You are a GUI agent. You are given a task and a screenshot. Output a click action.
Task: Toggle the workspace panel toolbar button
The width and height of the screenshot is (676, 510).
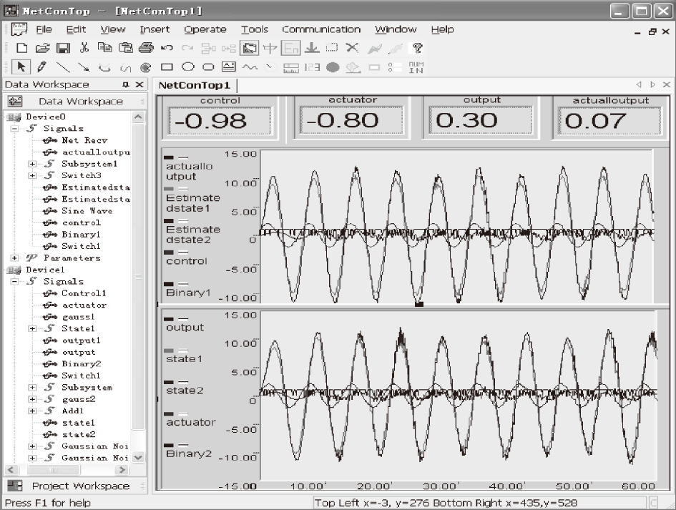pos(249,47)
